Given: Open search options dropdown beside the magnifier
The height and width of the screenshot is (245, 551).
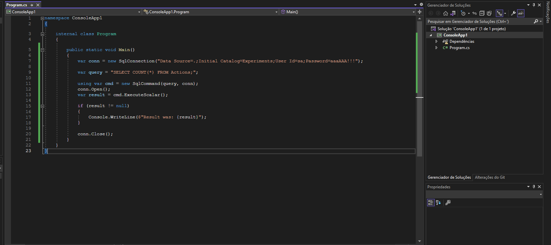Looking at the screenshot, I should [541, 21].
